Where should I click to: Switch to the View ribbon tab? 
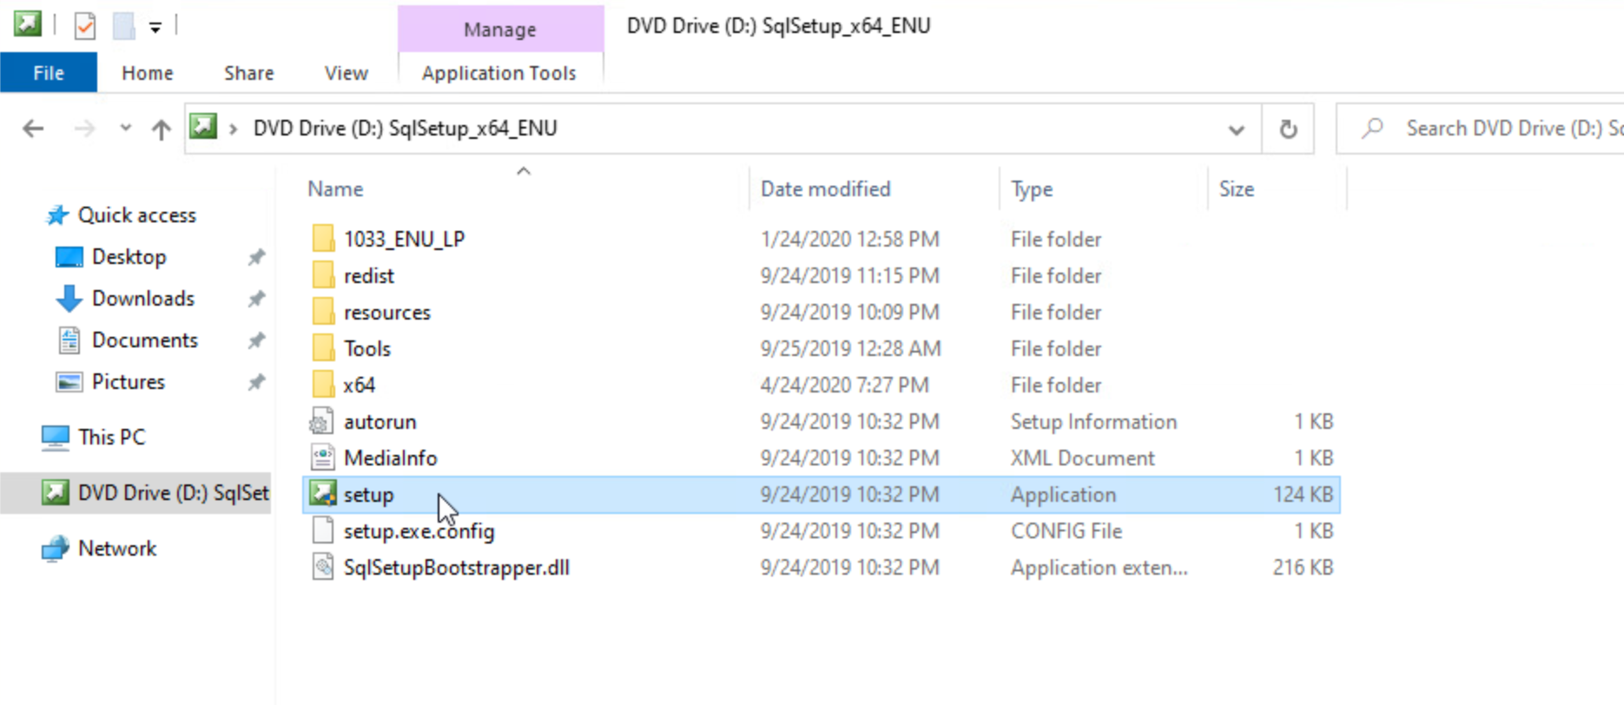point(347,73)
